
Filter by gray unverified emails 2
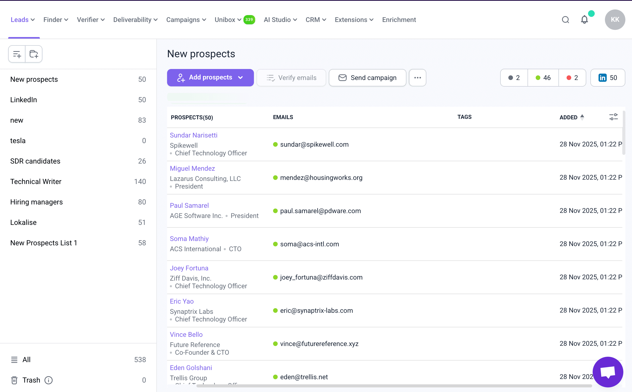pos(514,78)
